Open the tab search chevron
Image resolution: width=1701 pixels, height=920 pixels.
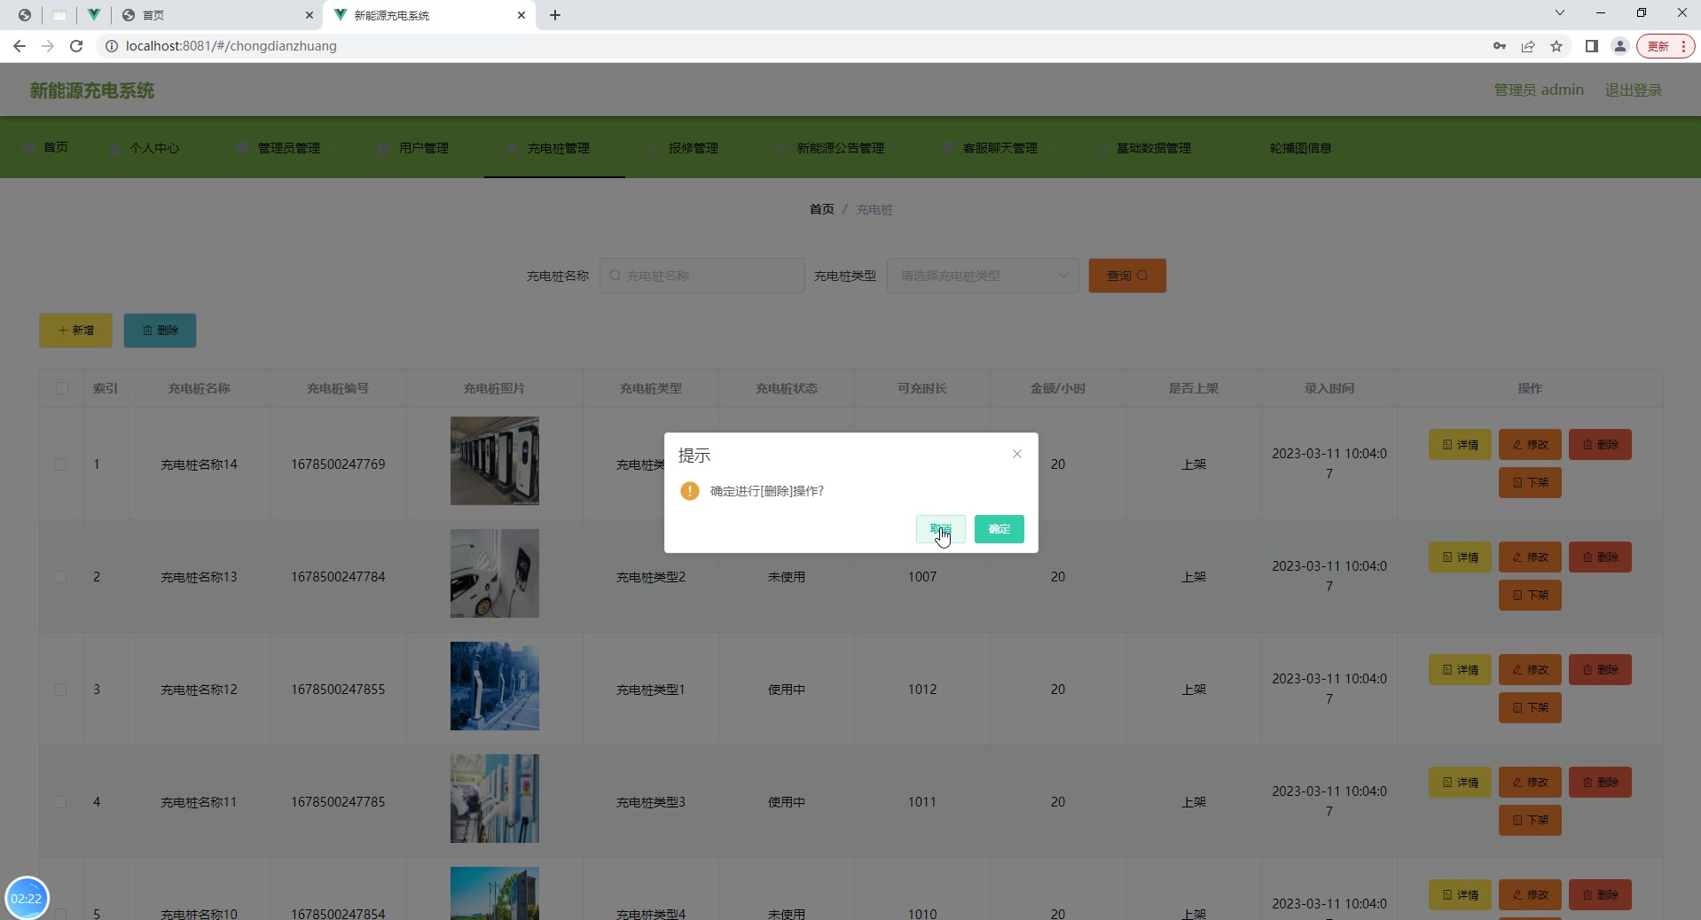click(x=1560, y=13)
